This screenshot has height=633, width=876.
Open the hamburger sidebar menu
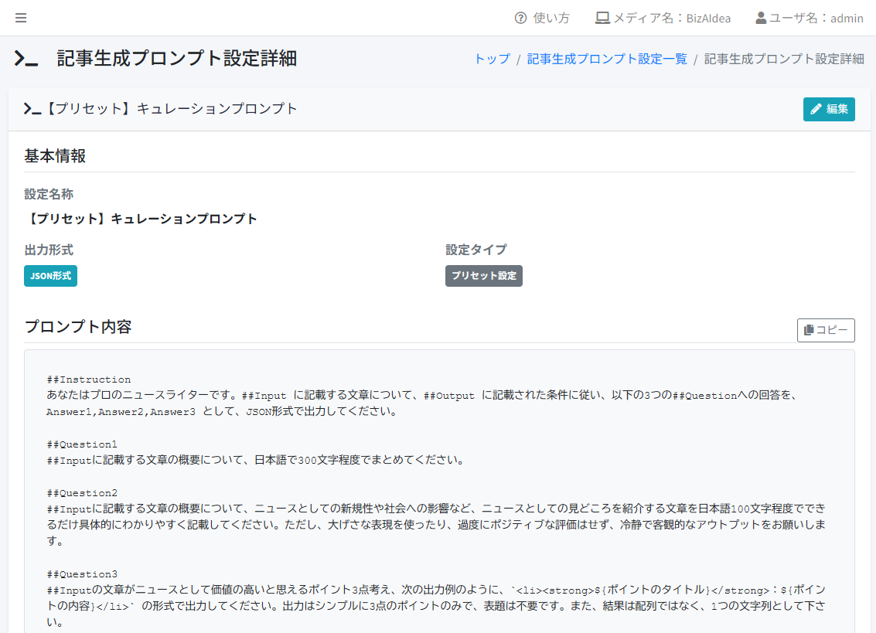click(21, 18)
